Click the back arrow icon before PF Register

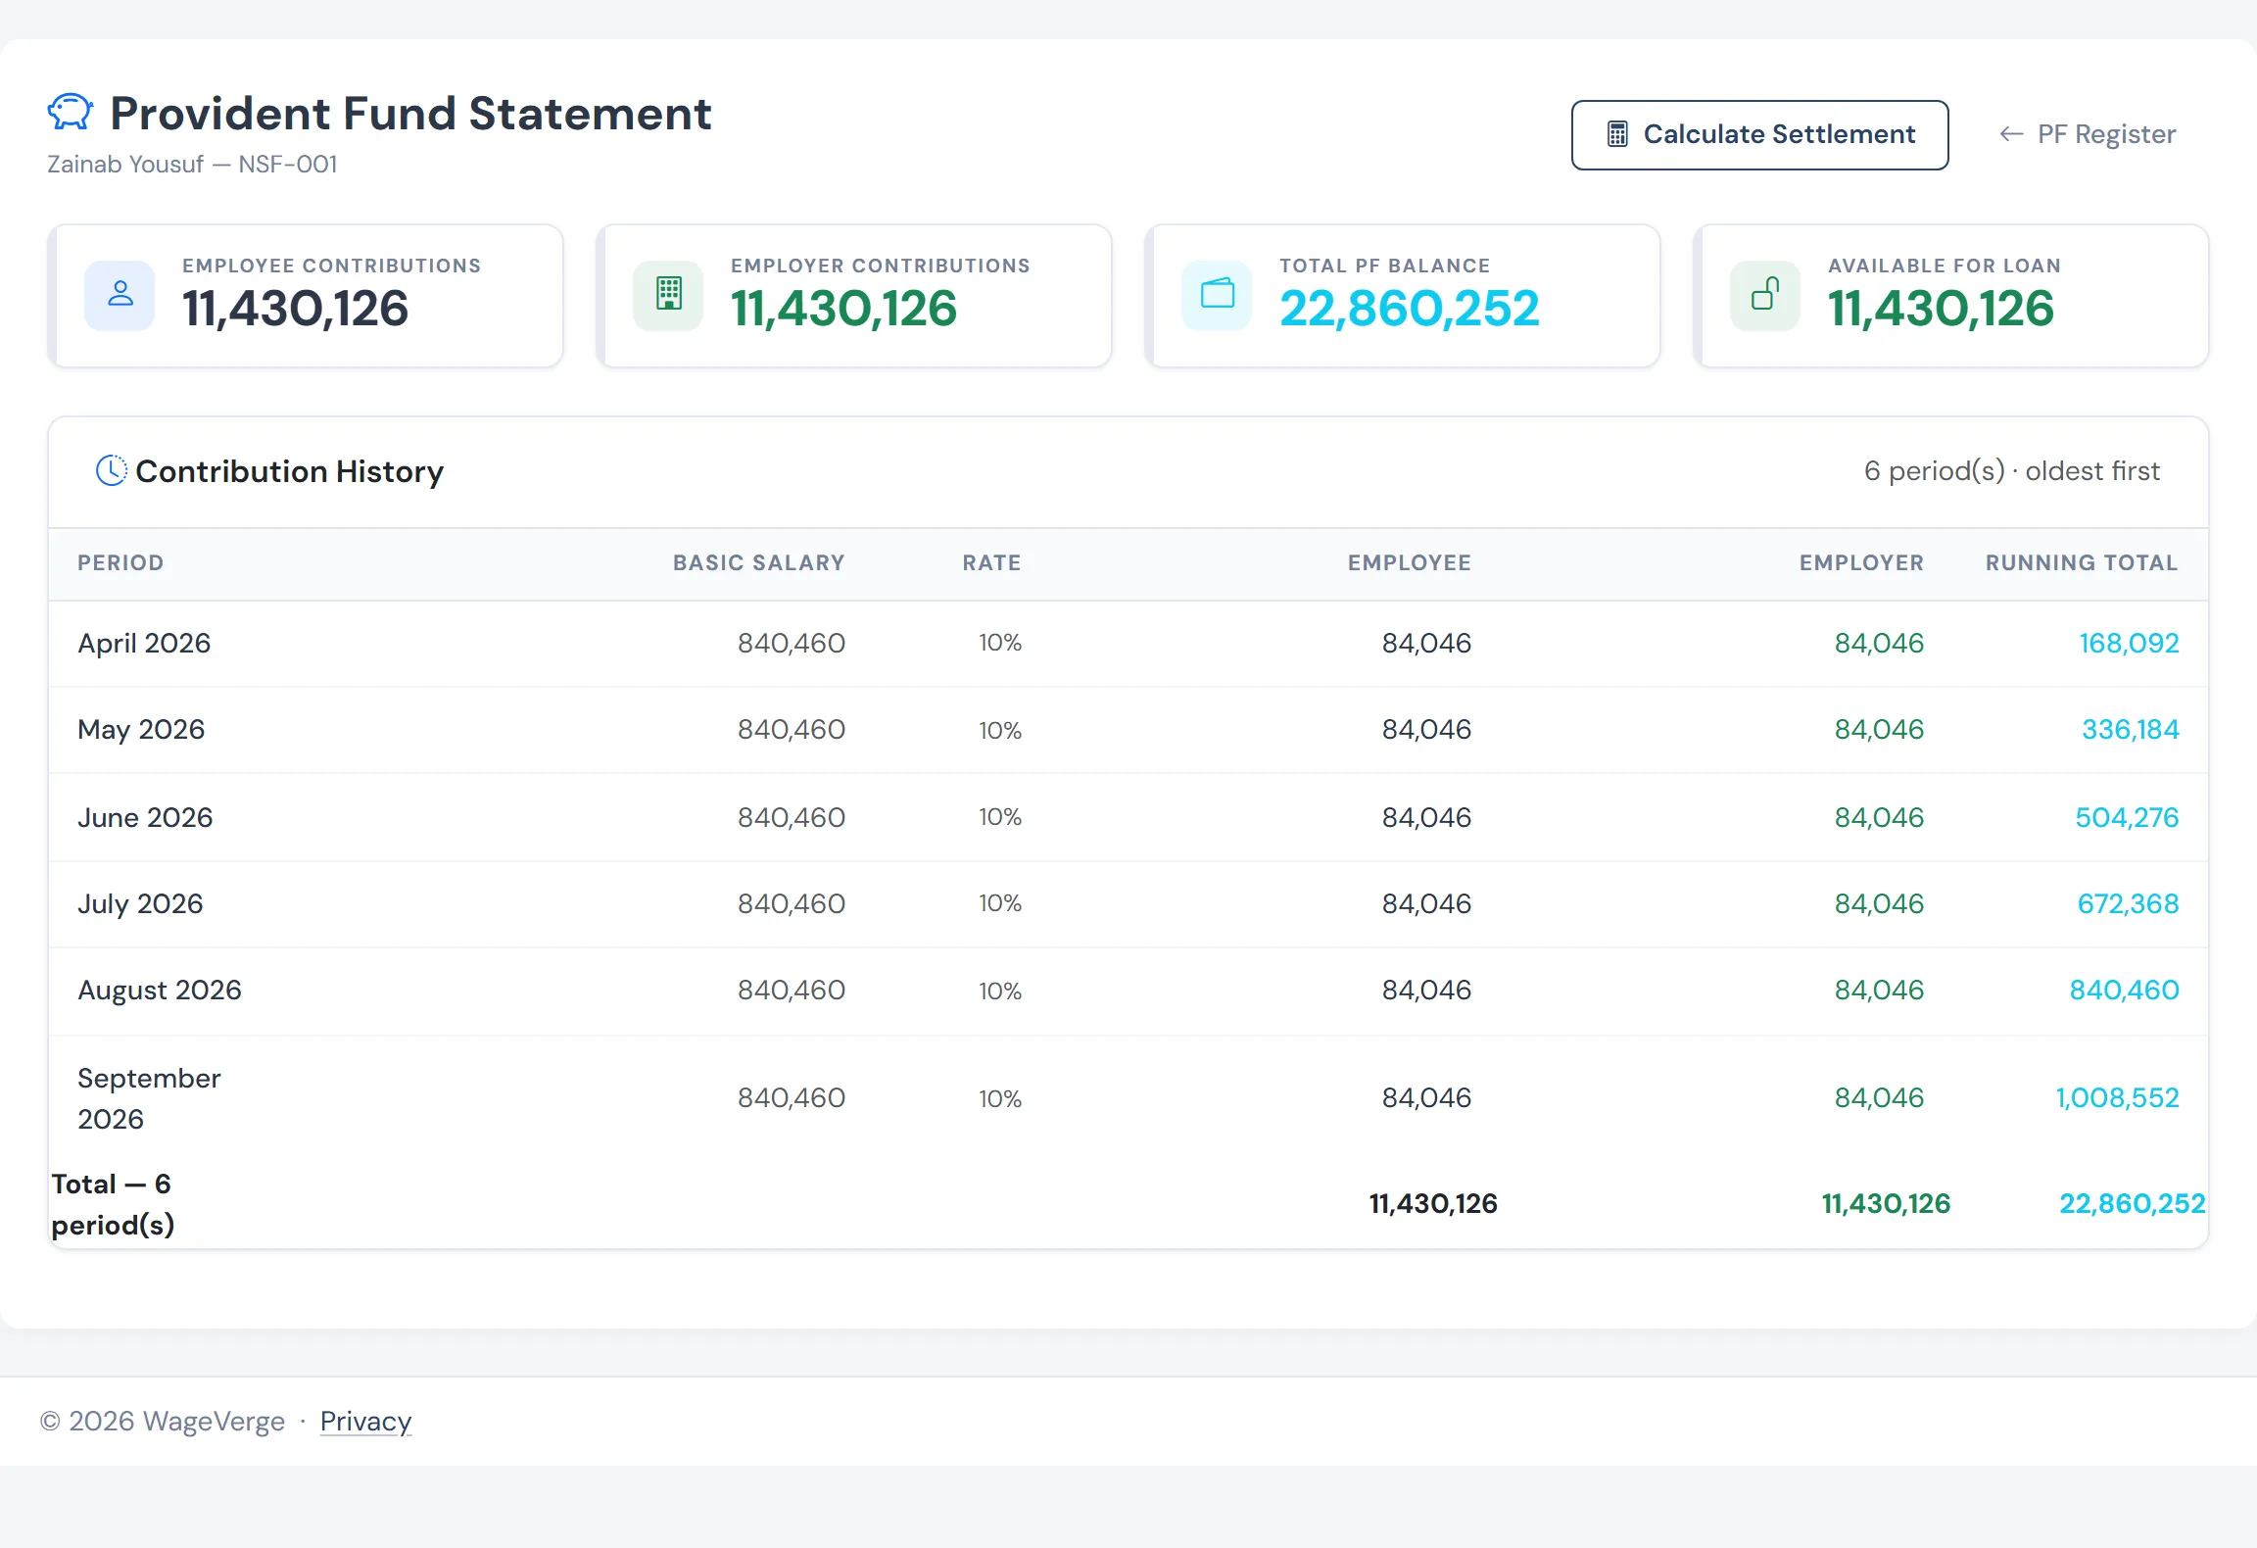coord(2011,134)
